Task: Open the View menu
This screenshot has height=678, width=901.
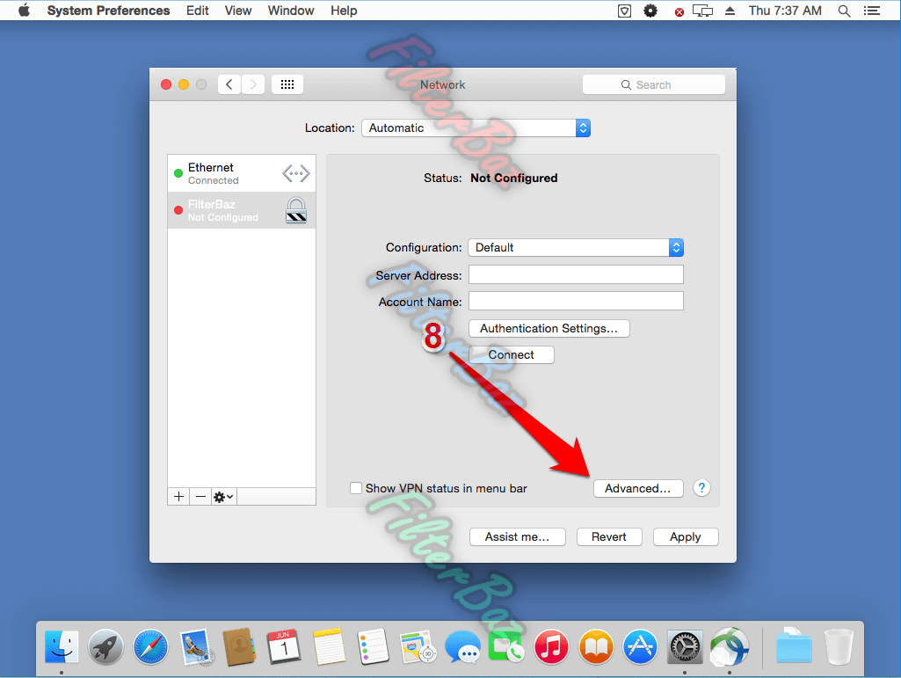Action: [238, 11]
